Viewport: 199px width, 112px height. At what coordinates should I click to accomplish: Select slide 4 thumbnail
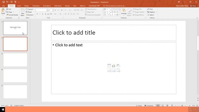pyautogui.click(x=15, y=76)
